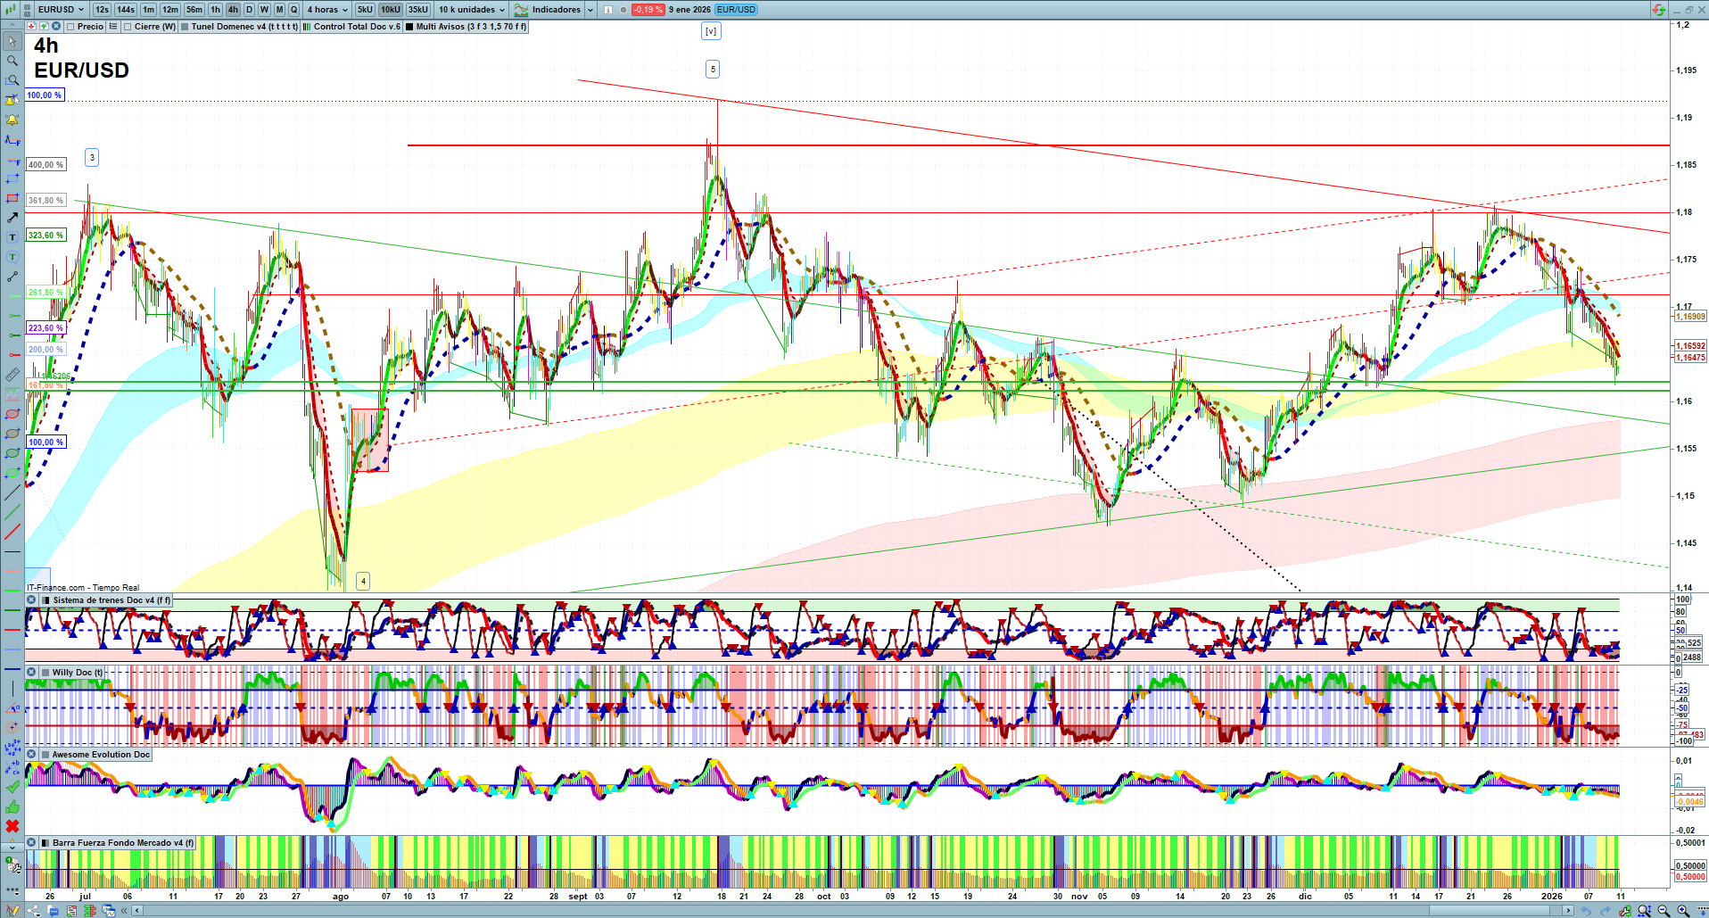This screenshot has height=918, width=1709.
Task: Click the red X delete-objects icon
Action: 12,826
